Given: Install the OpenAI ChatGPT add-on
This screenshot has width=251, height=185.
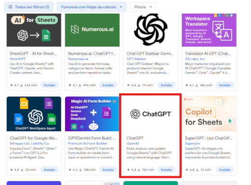Looking at the screenshot, I should (167, 170).
